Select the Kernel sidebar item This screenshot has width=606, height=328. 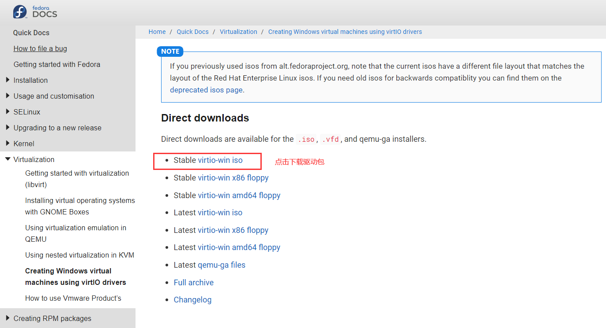coord(24,144)
